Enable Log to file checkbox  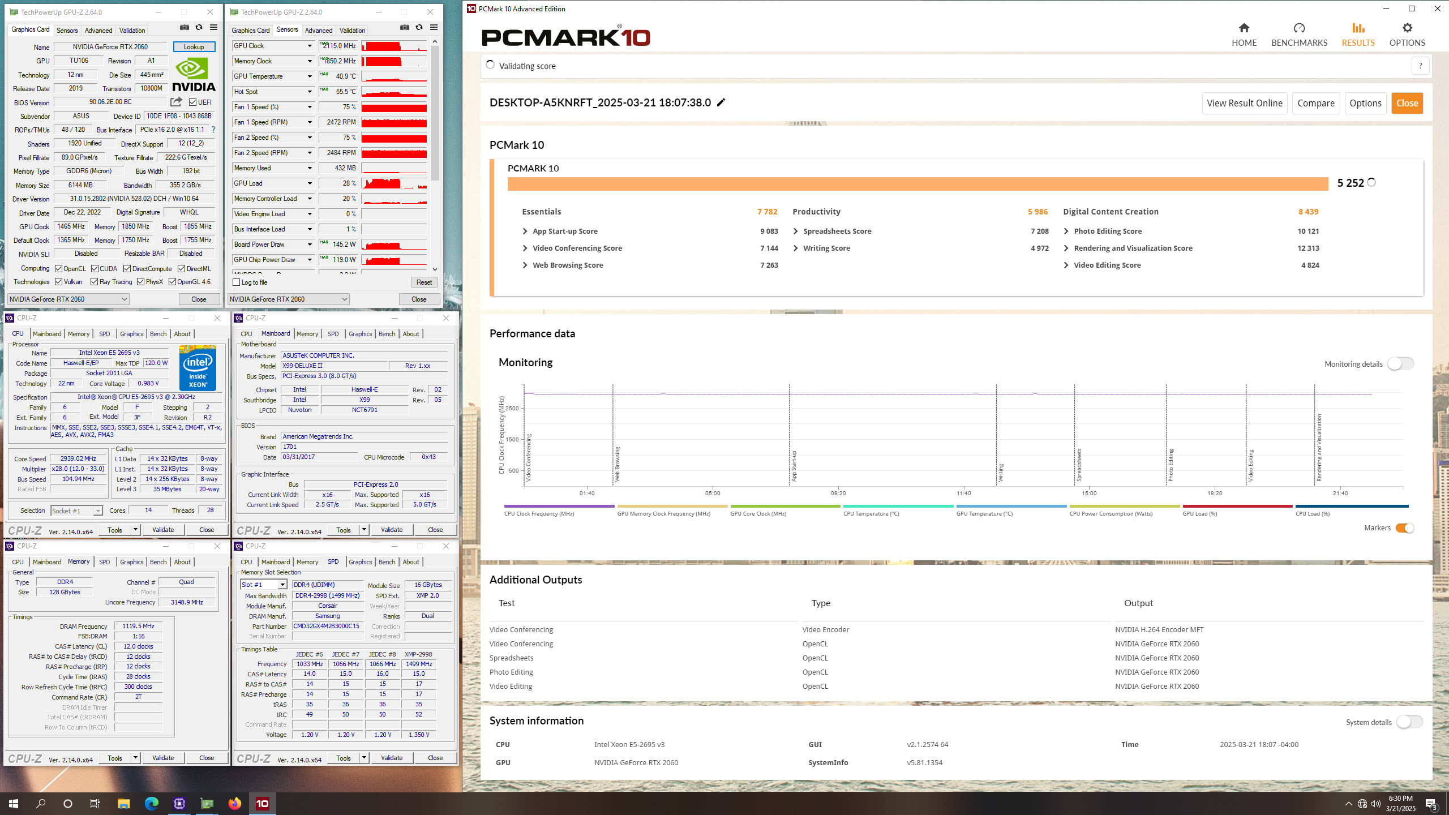237,282
